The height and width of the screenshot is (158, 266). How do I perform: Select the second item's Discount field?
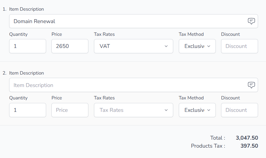pos(239,110)
